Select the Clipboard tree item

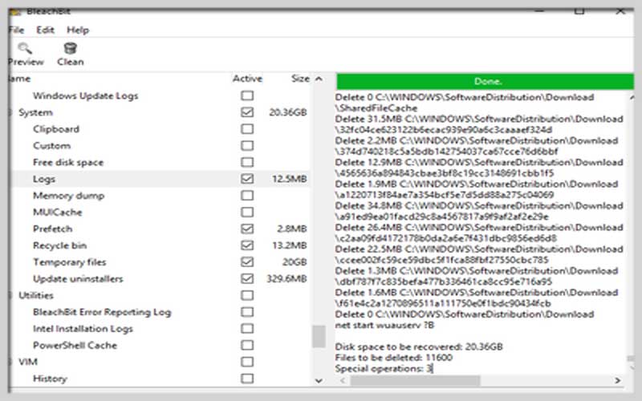(56, 129)
